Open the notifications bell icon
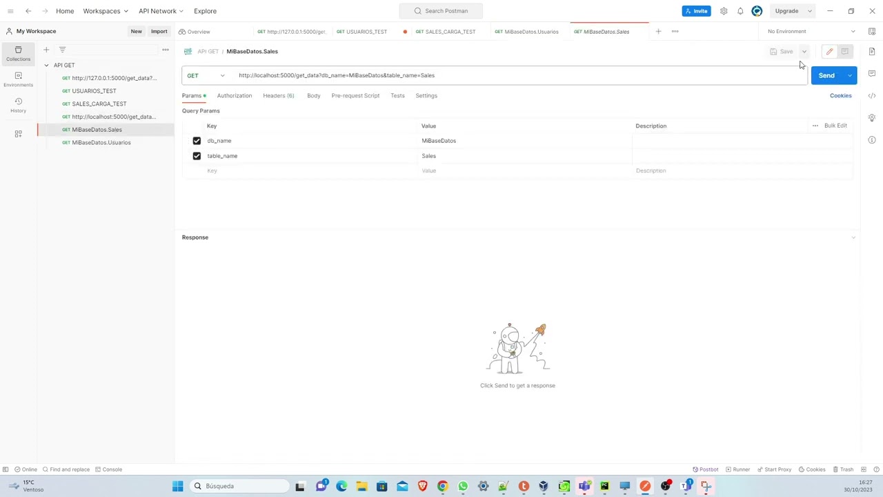883x497 pixels. [x=740, y=11]
